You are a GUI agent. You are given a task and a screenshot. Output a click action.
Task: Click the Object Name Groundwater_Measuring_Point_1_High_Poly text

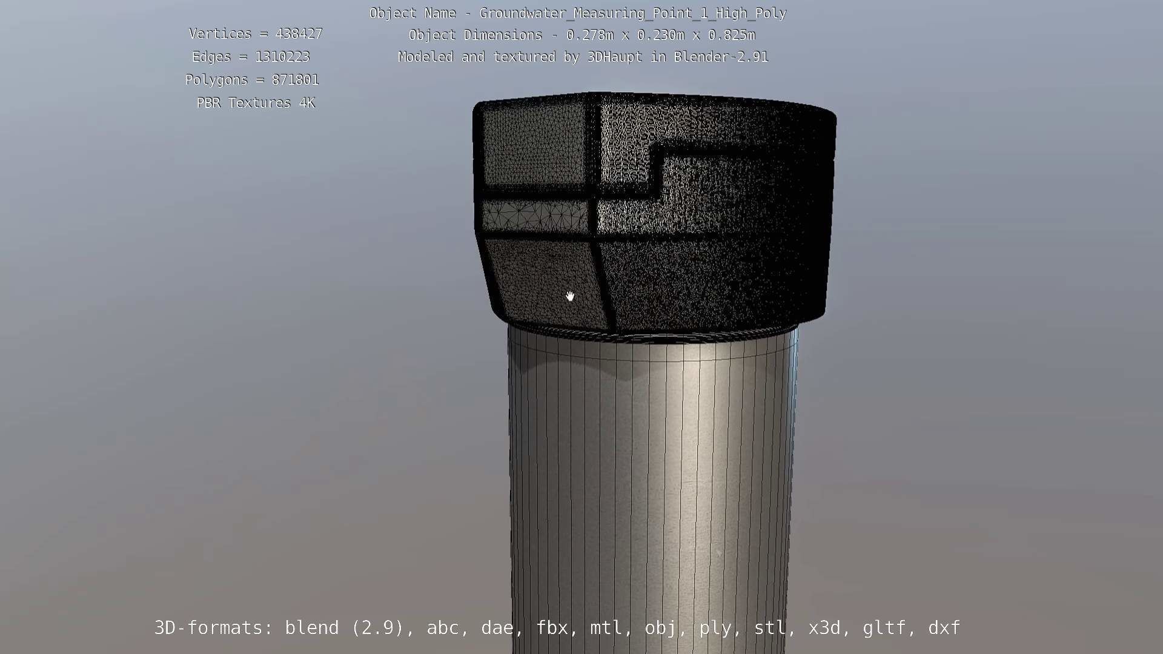click(578, 13)
